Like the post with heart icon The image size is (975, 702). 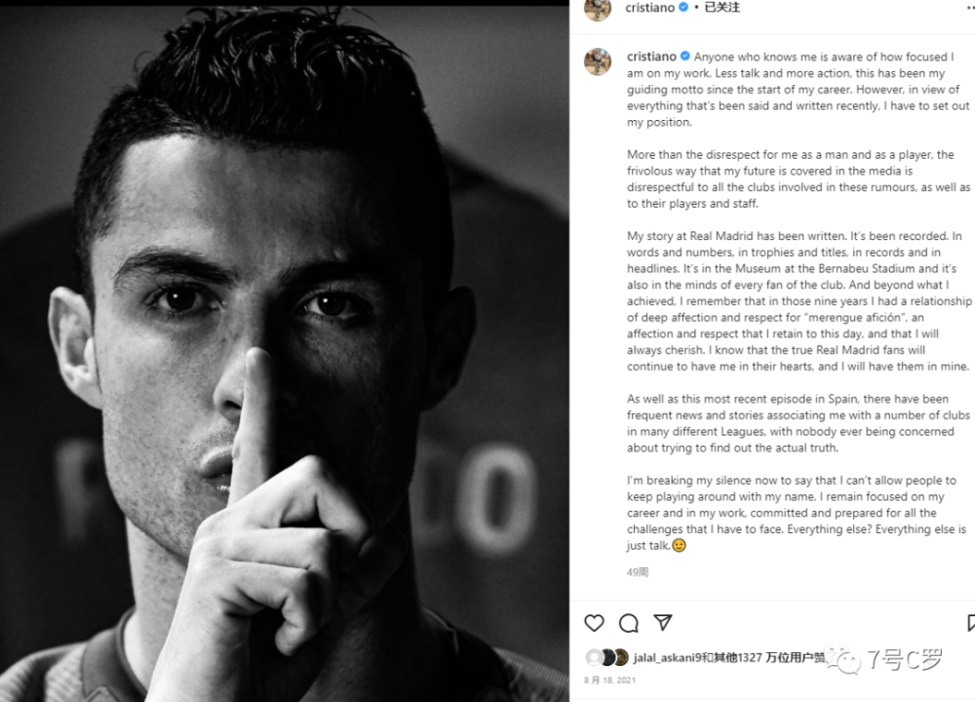tap(594, 622)
